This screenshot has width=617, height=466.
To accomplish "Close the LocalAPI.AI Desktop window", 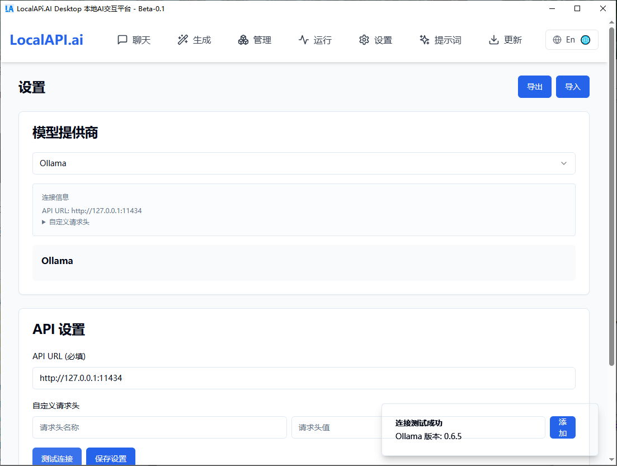I will pos(603,8).
